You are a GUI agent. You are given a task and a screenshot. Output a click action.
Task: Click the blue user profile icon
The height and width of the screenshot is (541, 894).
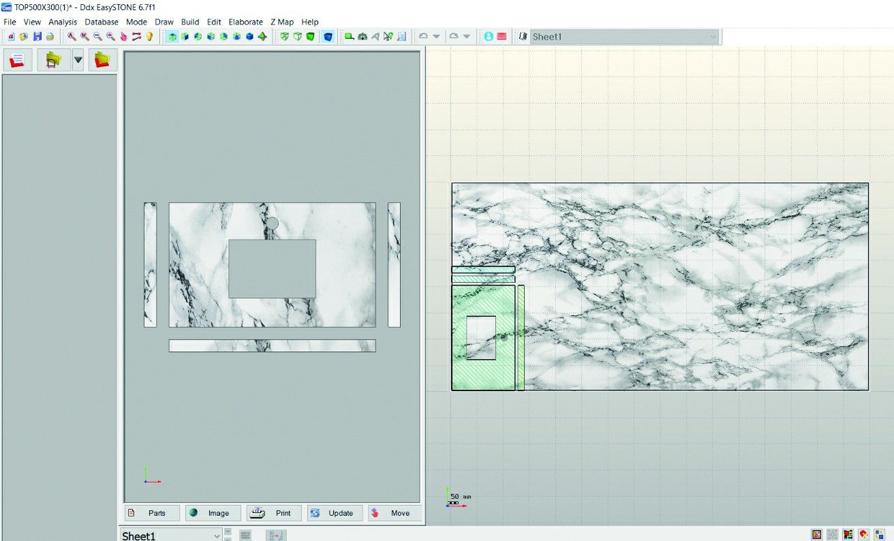pos(489,37)
